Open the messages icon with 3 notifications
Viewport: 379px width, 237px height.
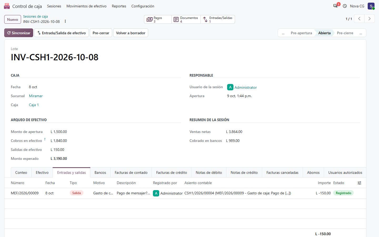pyautogui.click(x=335, y=6)
